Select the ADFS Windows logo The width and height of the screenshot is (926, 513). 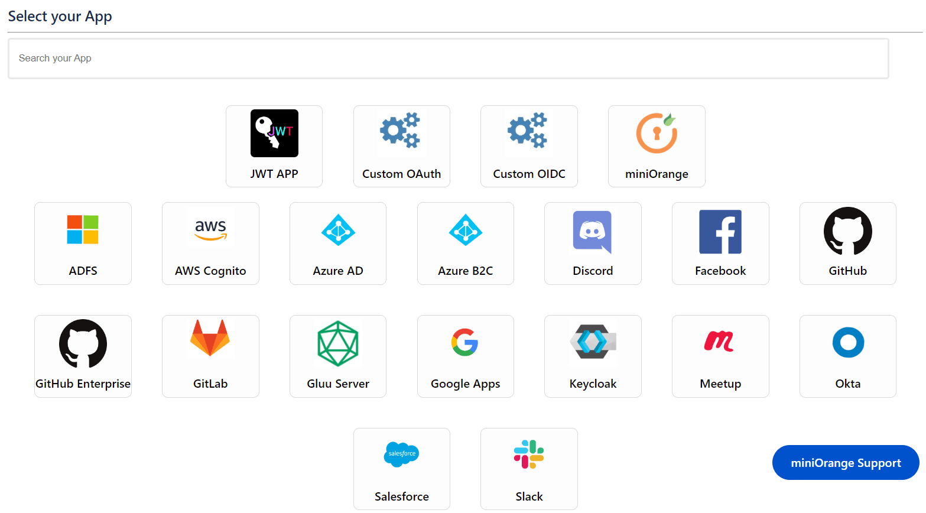point(83,229)
